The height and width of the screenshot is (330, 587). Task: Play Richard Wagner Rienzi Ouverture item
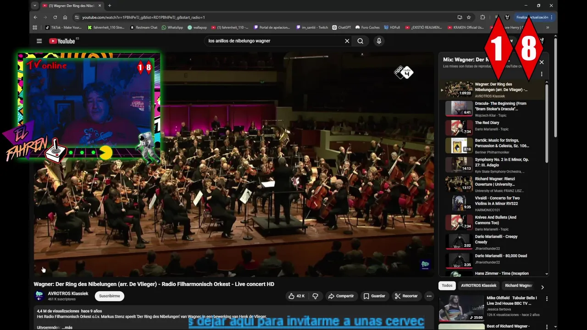493,185
